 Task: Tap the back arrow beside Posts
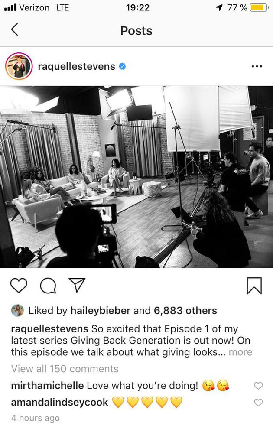tap(14, 29)
